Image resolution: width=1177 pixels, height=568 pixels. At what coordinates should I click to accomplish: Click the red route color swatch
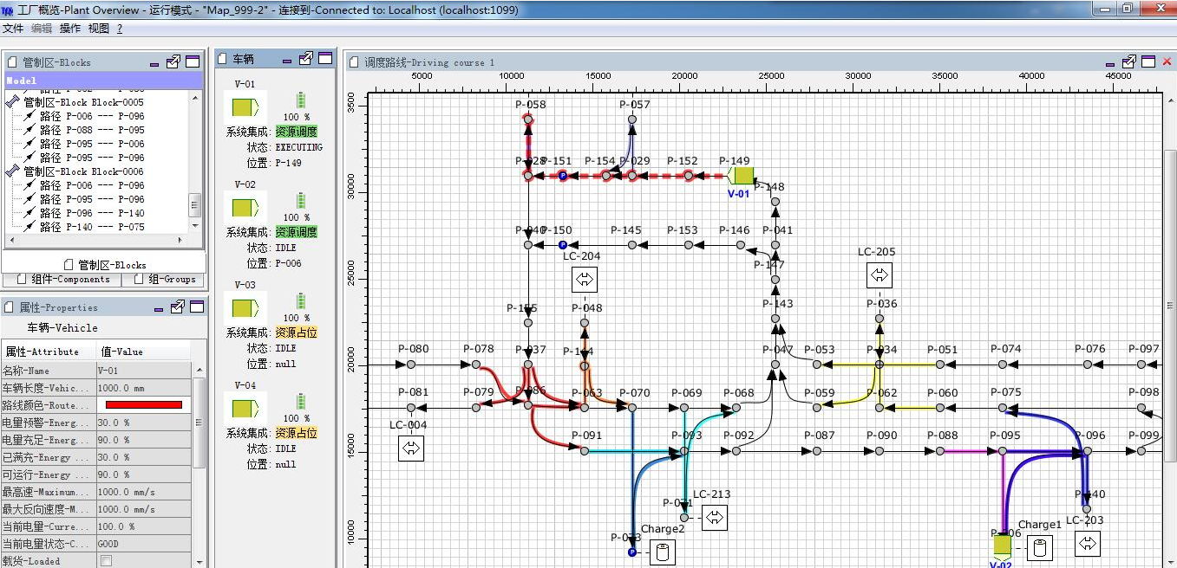(x=144, y=404)
